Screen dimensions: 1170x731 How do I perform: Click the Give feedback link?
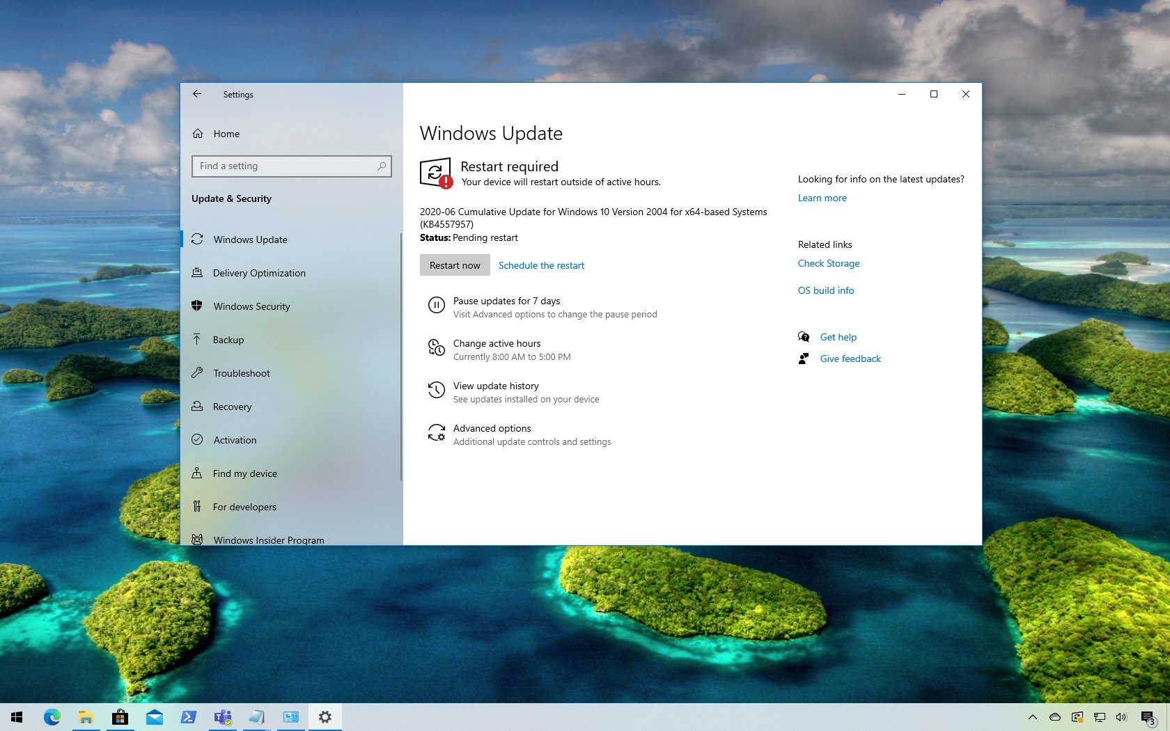(850, 359)
